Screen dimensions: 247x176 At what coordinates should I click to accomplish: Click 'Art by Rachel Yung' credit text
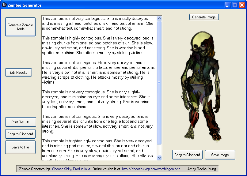click(x=202, y=169)
